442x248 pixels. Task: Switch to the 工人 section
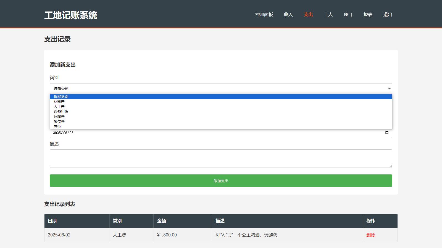point(328,15)
